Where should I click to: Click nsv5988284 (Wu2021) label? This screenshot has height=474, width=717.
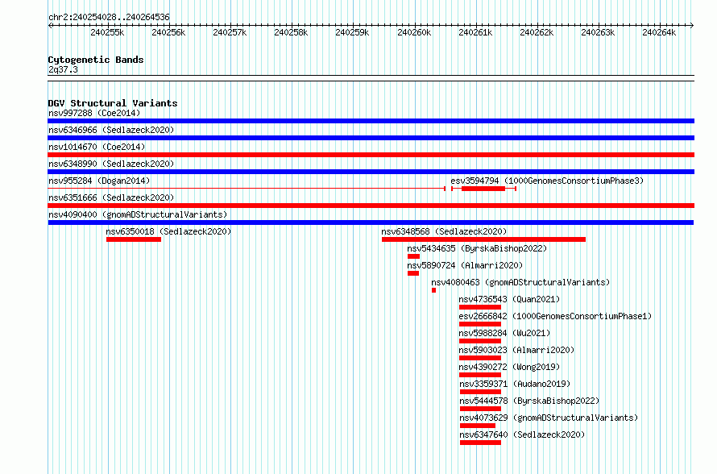coord(504,333)
